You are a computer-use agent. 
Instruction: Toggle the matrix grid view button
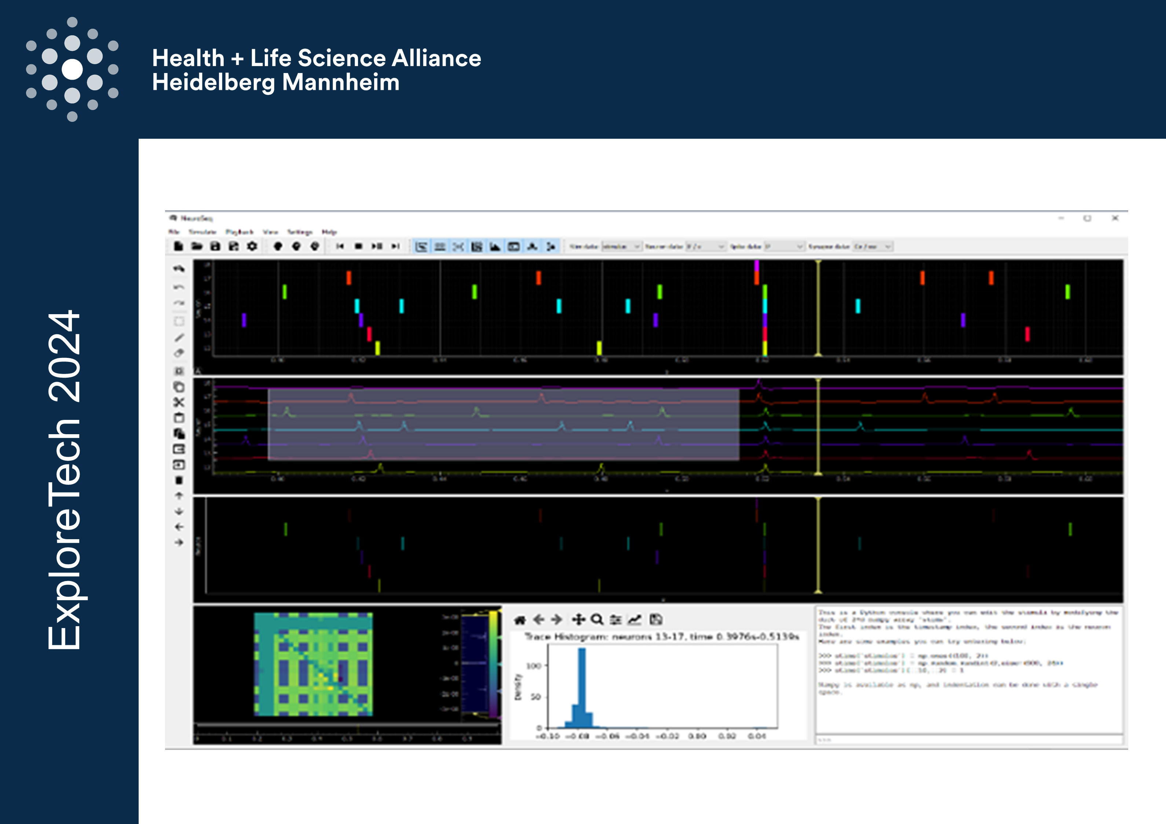pos(476,247)
